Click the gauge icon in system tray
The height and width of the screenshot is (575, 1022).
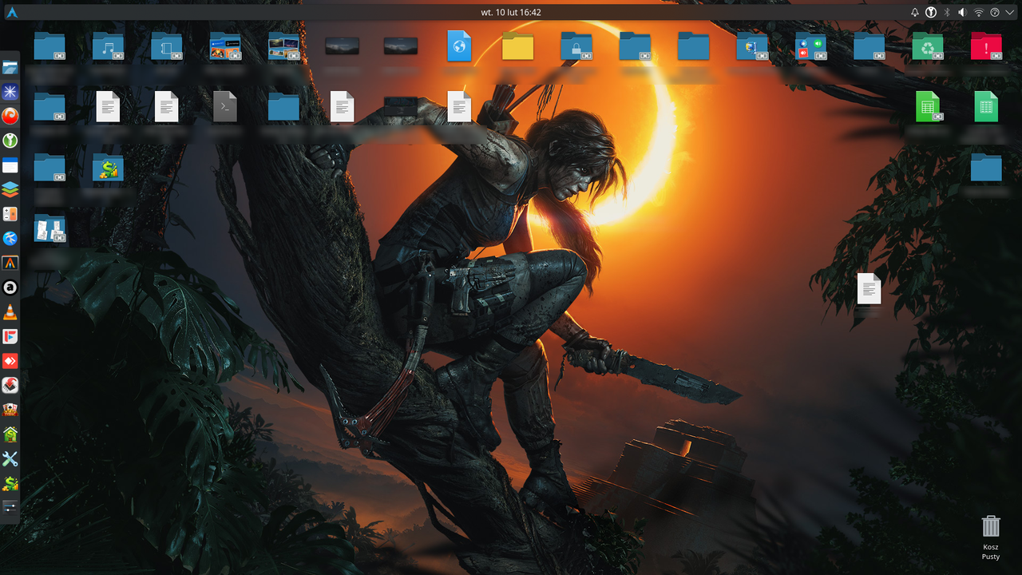coord(995,12)
